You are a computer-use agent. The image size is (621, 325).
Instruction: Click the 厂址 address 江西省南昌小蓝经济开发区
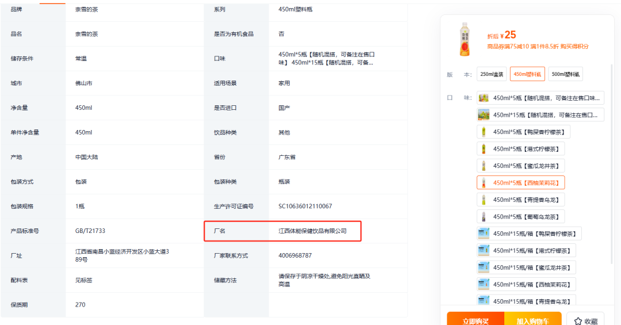coord(122,255)
